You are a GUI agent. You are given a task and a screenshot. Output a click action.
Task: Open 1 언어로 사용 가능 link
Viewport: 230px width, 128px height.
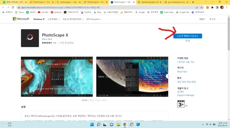click(186, 62)
